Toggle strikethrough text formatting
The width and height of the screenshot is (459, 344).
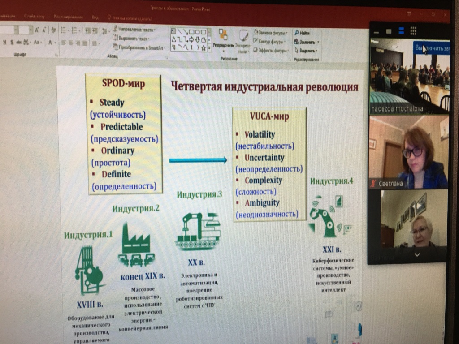click(x=18, y=43)
